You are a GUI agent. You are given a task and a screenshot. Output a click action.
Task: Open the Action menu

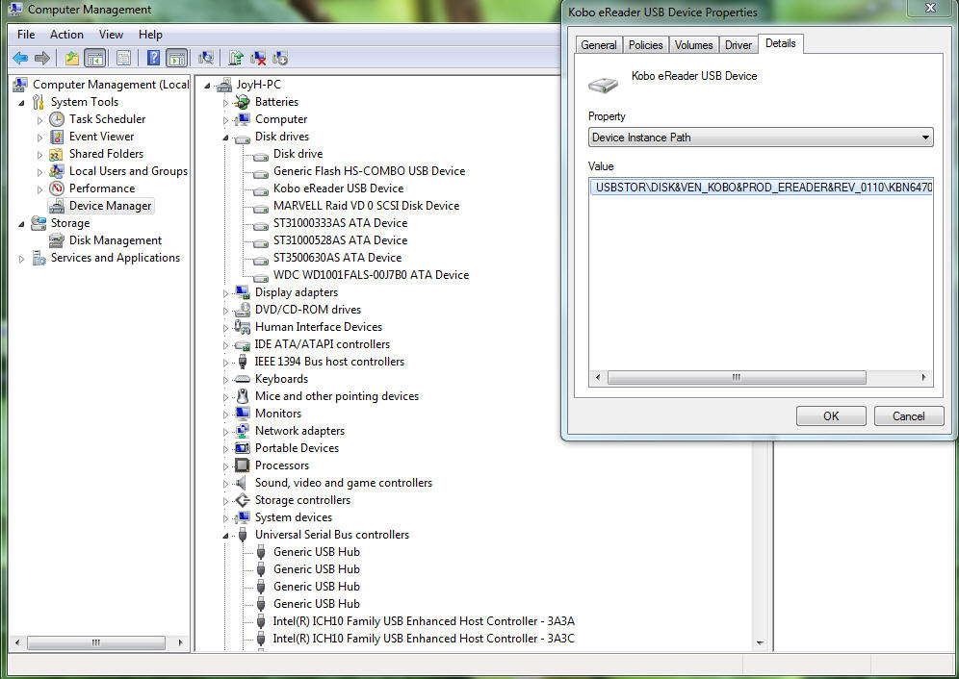66,35
